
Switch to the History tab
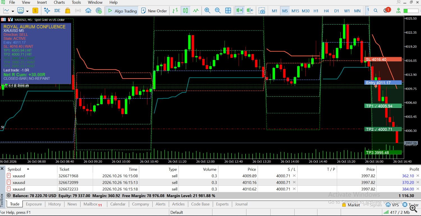click(54, 204)
